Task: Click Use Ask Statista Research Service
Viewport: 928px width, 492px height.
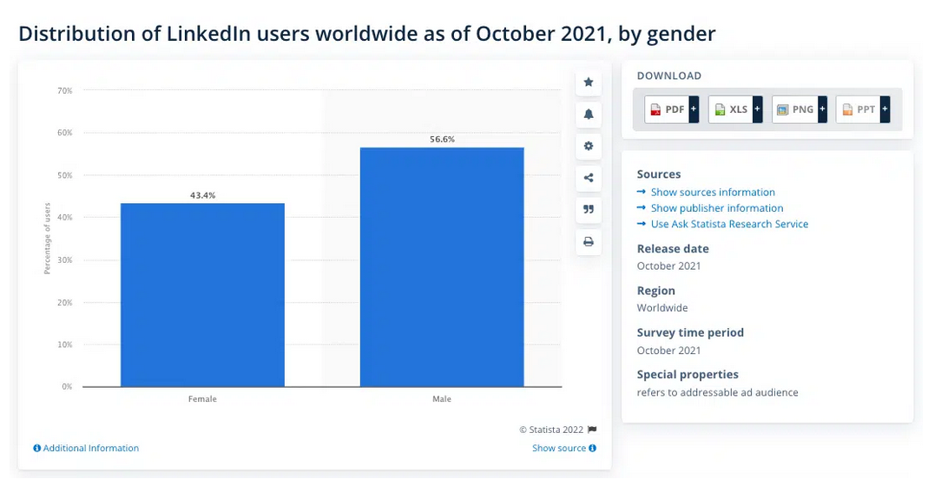Action: (729, 224)
